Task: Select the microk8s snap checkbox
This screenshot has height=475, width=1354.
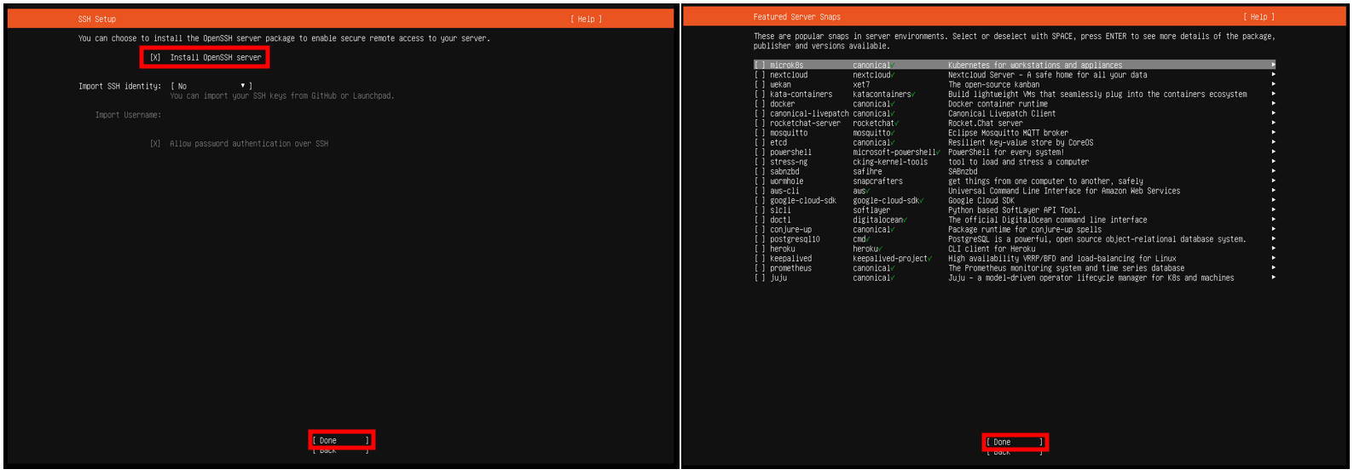Action: point(759,66)
